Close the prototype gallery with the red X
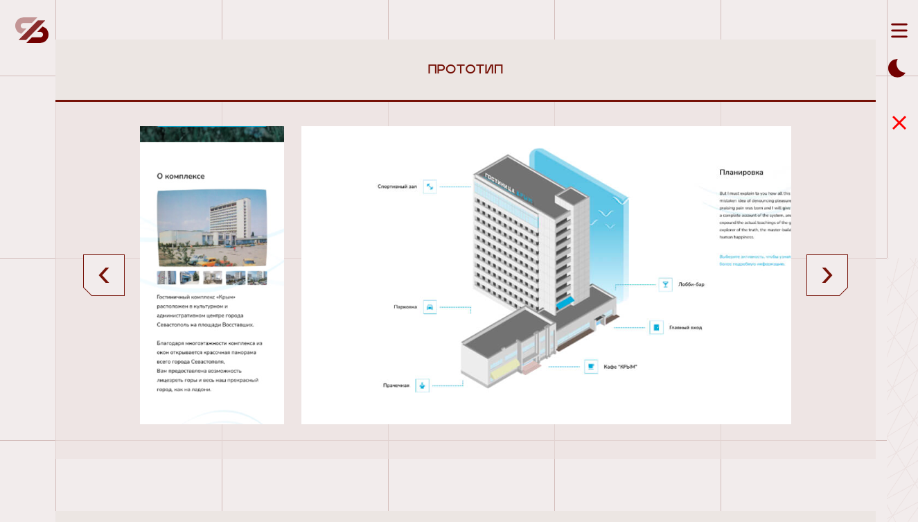 pos(899,123)
